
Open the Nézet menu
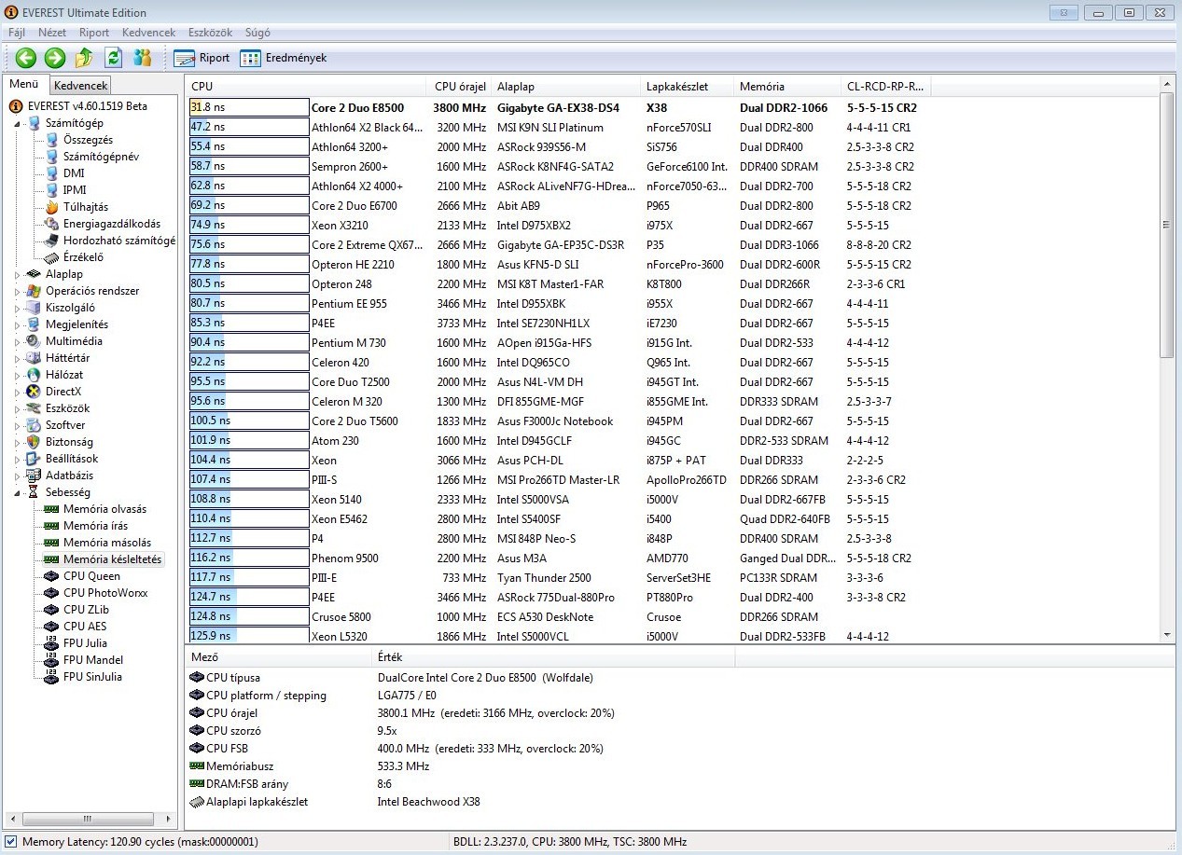click(x=52, y=33)
